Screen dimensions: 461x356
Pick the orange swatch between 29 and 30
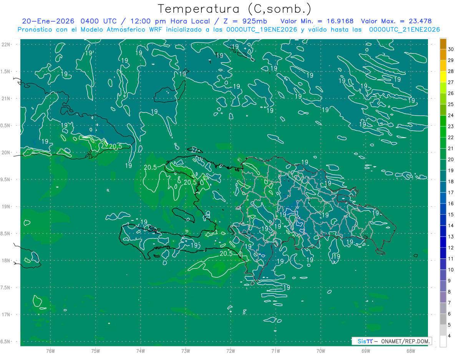[443, 55]
